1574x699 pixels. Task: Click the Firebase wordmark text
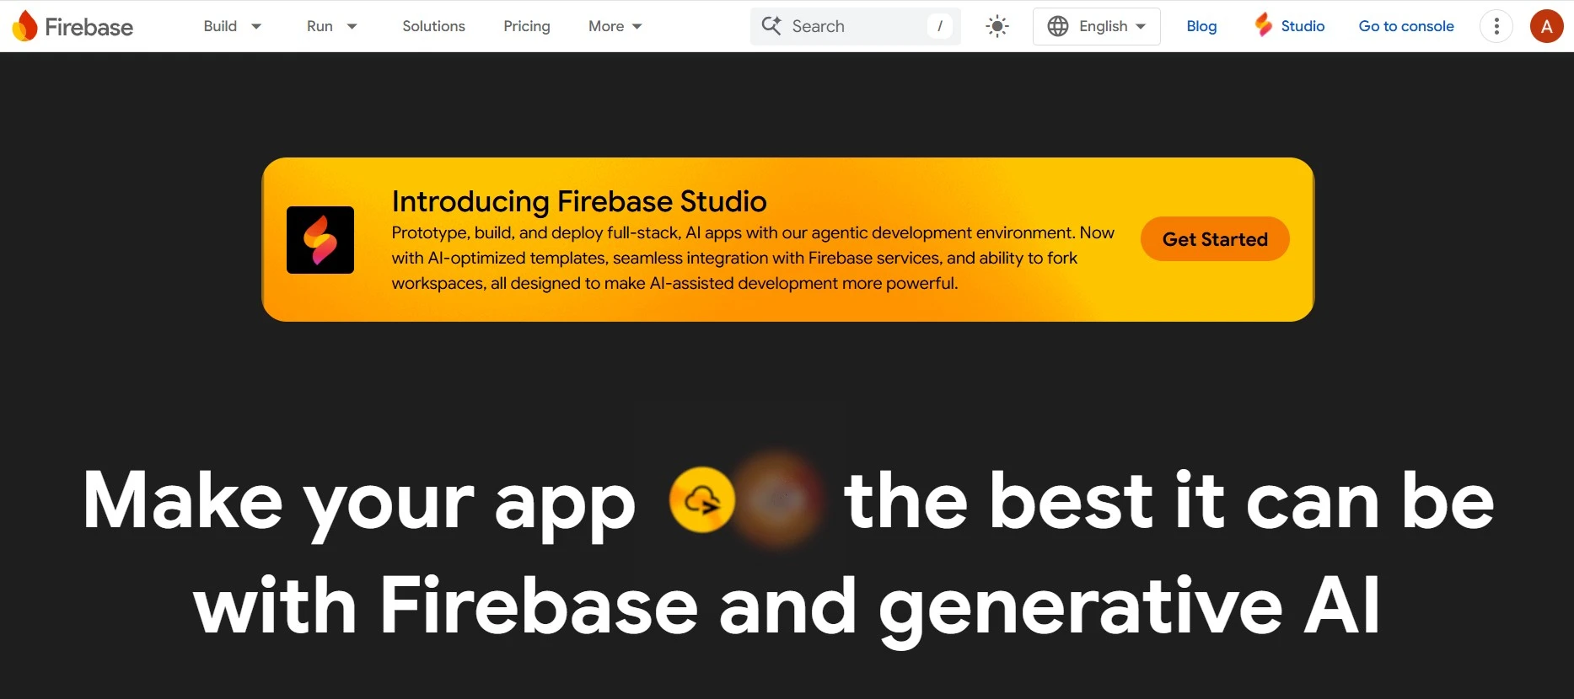89,27
